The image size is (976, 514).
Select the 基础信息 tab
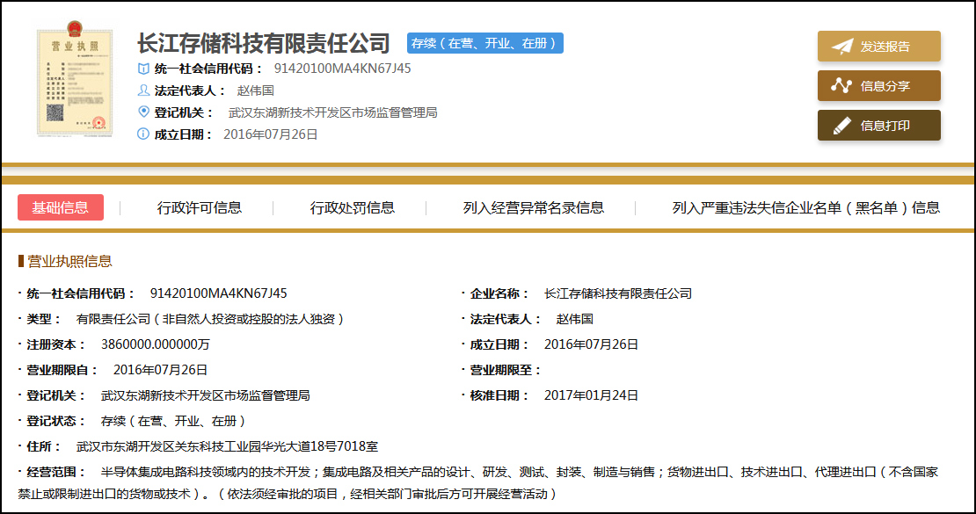pos(61,207)
